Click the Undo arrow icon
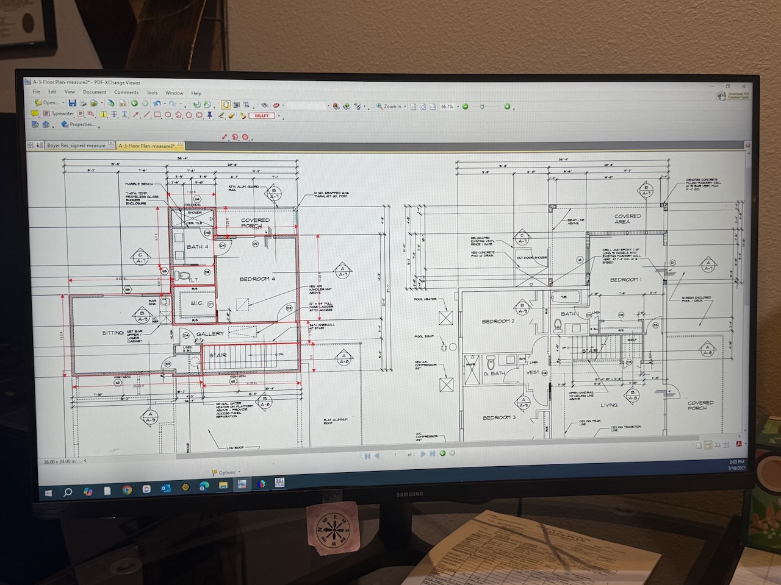 click(157, 103)
